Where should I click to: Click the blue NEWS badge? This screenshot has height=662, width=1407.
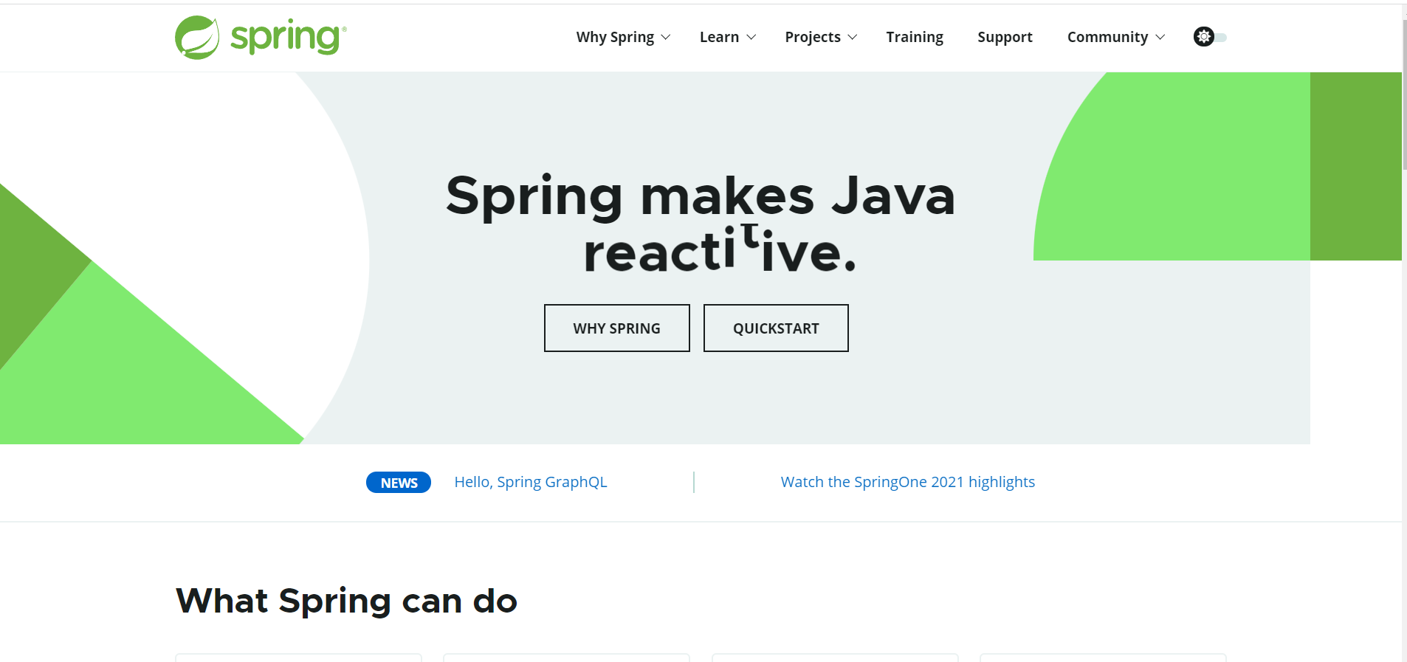[399, 483]
